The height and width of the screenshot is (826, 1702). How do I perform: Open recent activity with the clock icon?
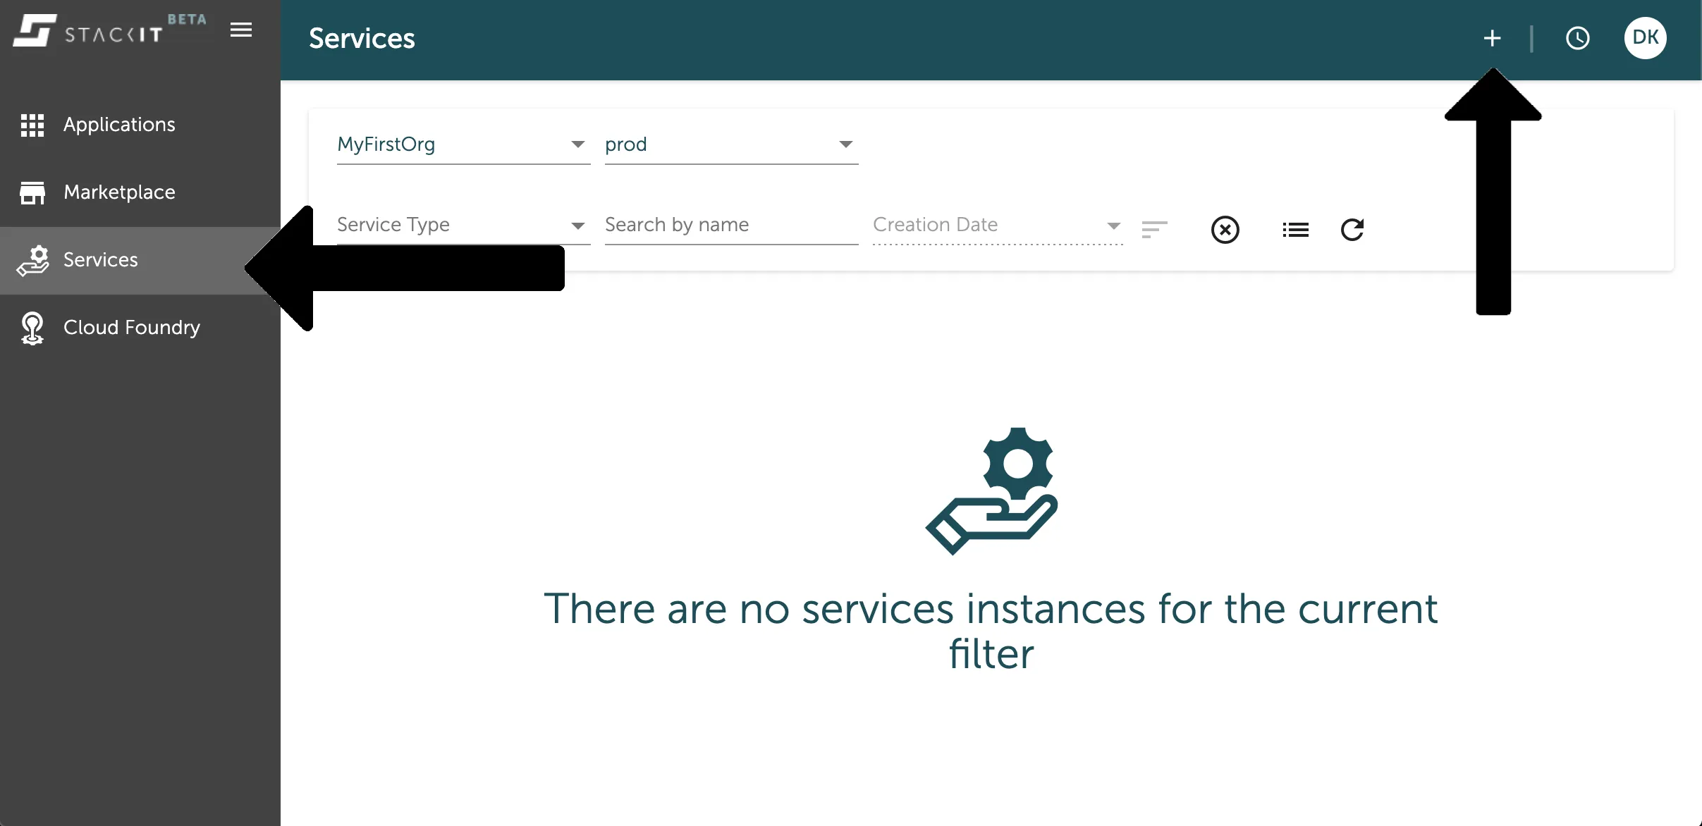pos(1577,38)
